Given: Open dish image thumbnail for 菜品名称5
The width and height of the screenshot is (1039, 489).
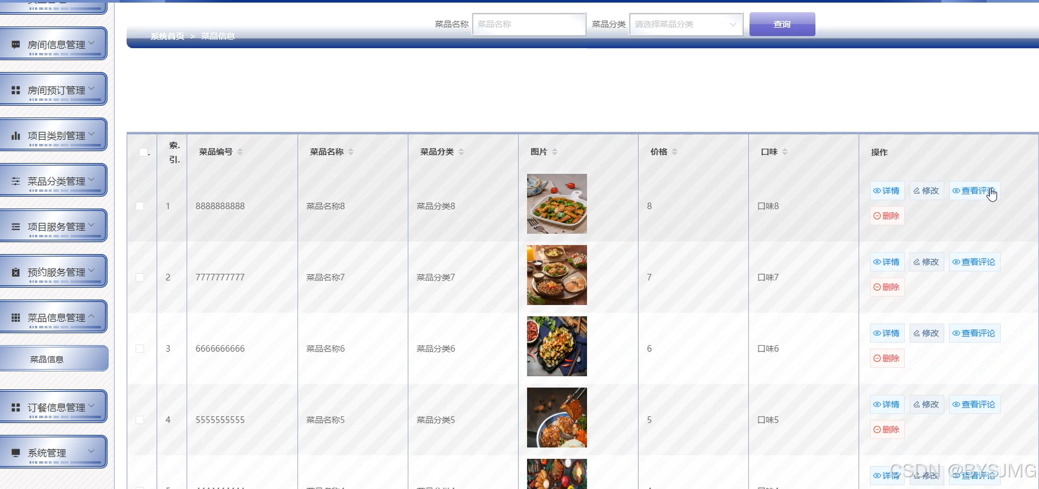Looking at the screenshot, I should pyautogui.click(x=557, y=418).
